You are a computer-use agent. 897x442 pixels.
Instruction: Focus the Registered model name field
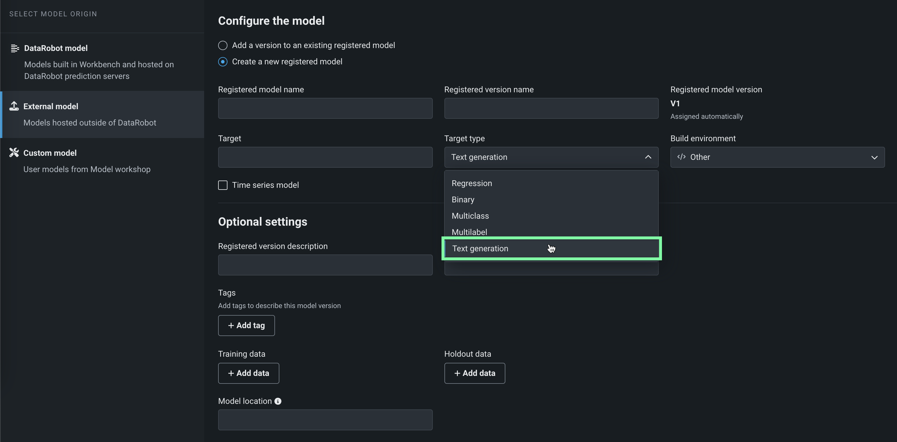point(325,109)
